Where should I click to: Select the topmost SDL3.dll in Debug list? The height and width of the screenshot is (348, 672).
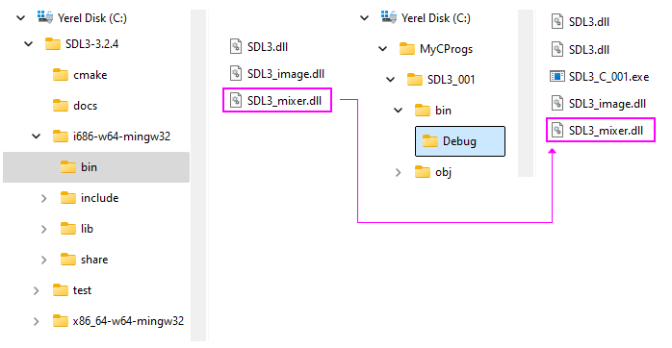point(581,21)
